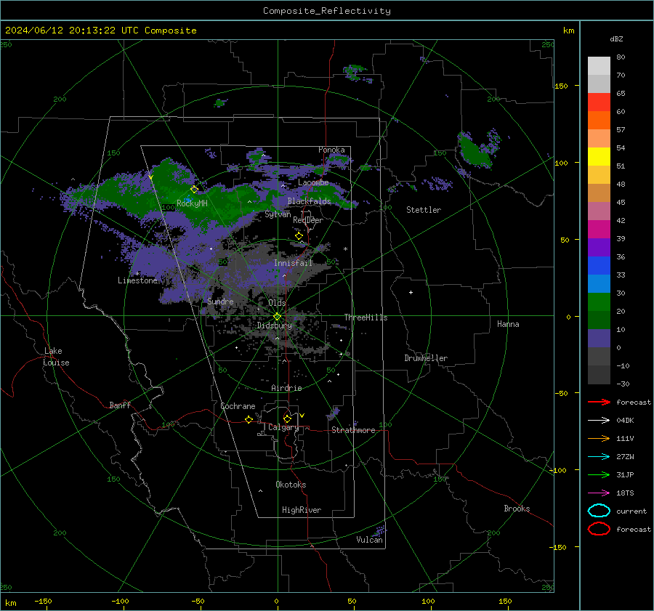The image size is (654, 611).
Task: Click the Banff label
Action: [120, 405]
